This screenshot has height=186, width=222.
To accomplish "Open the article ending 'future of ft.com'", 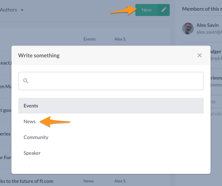I will (x=27, y=181).
